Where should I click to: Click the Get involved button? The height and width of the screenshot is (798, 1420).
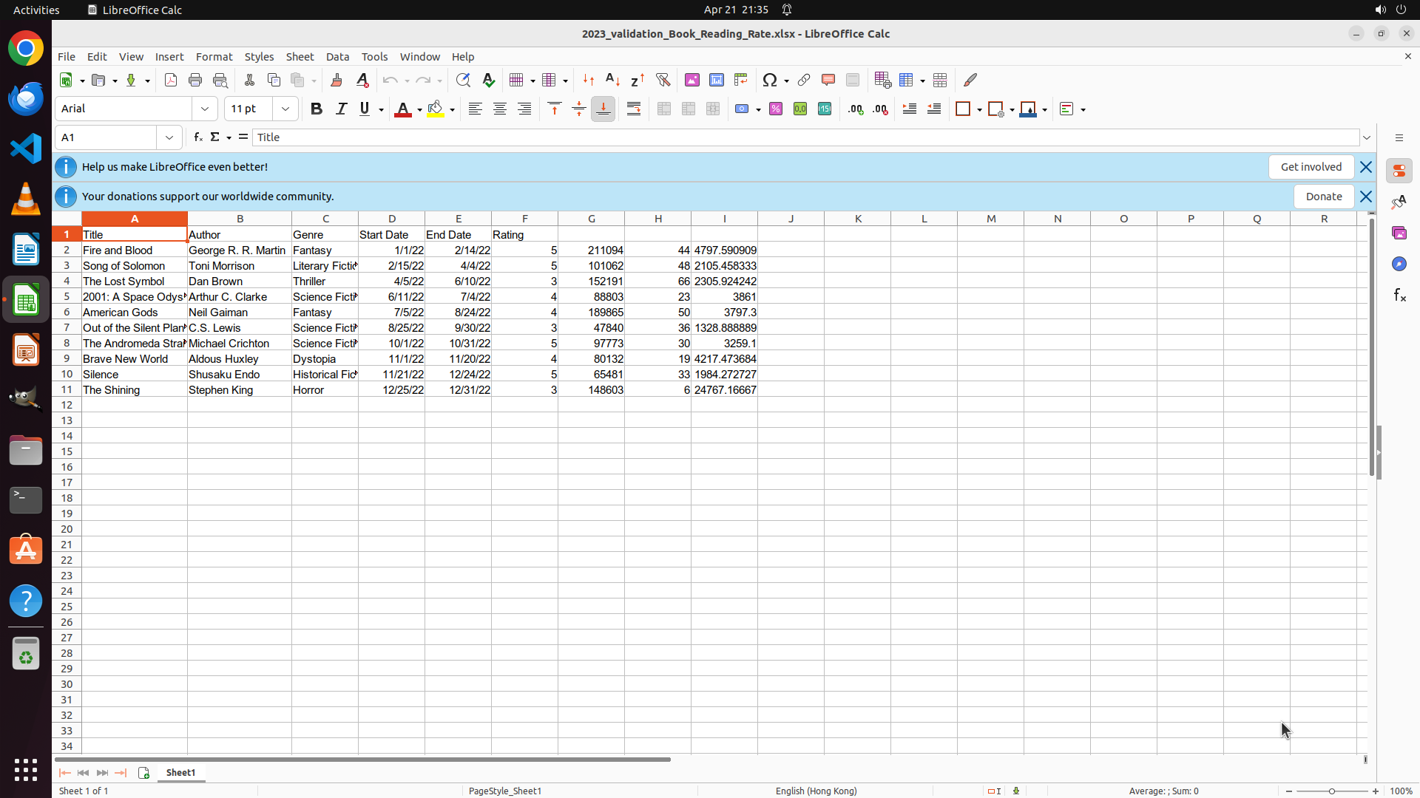click(1311, 167)
